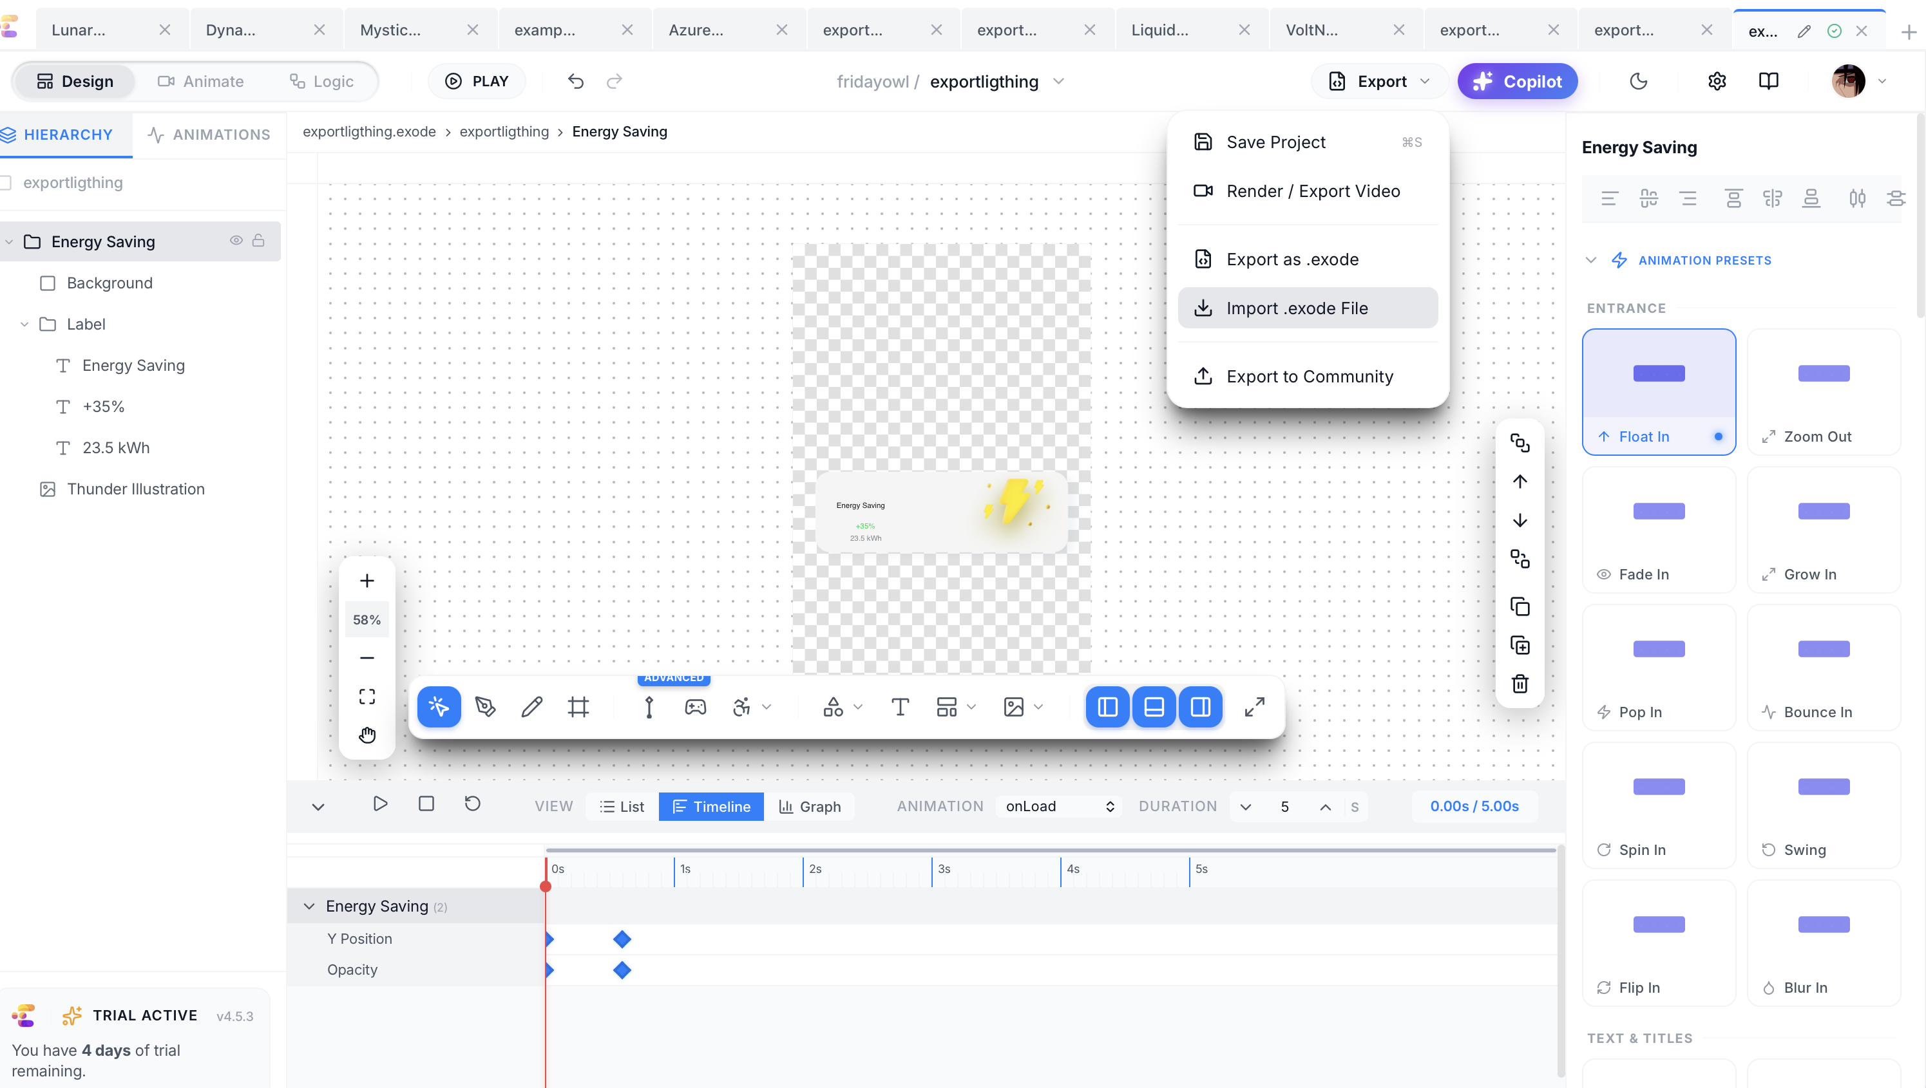Viewport: 1926px width, 1088px height.
Task: Collapse the Label folder in hierarchy
Action: pyautogui.click(x=24, y=324)
